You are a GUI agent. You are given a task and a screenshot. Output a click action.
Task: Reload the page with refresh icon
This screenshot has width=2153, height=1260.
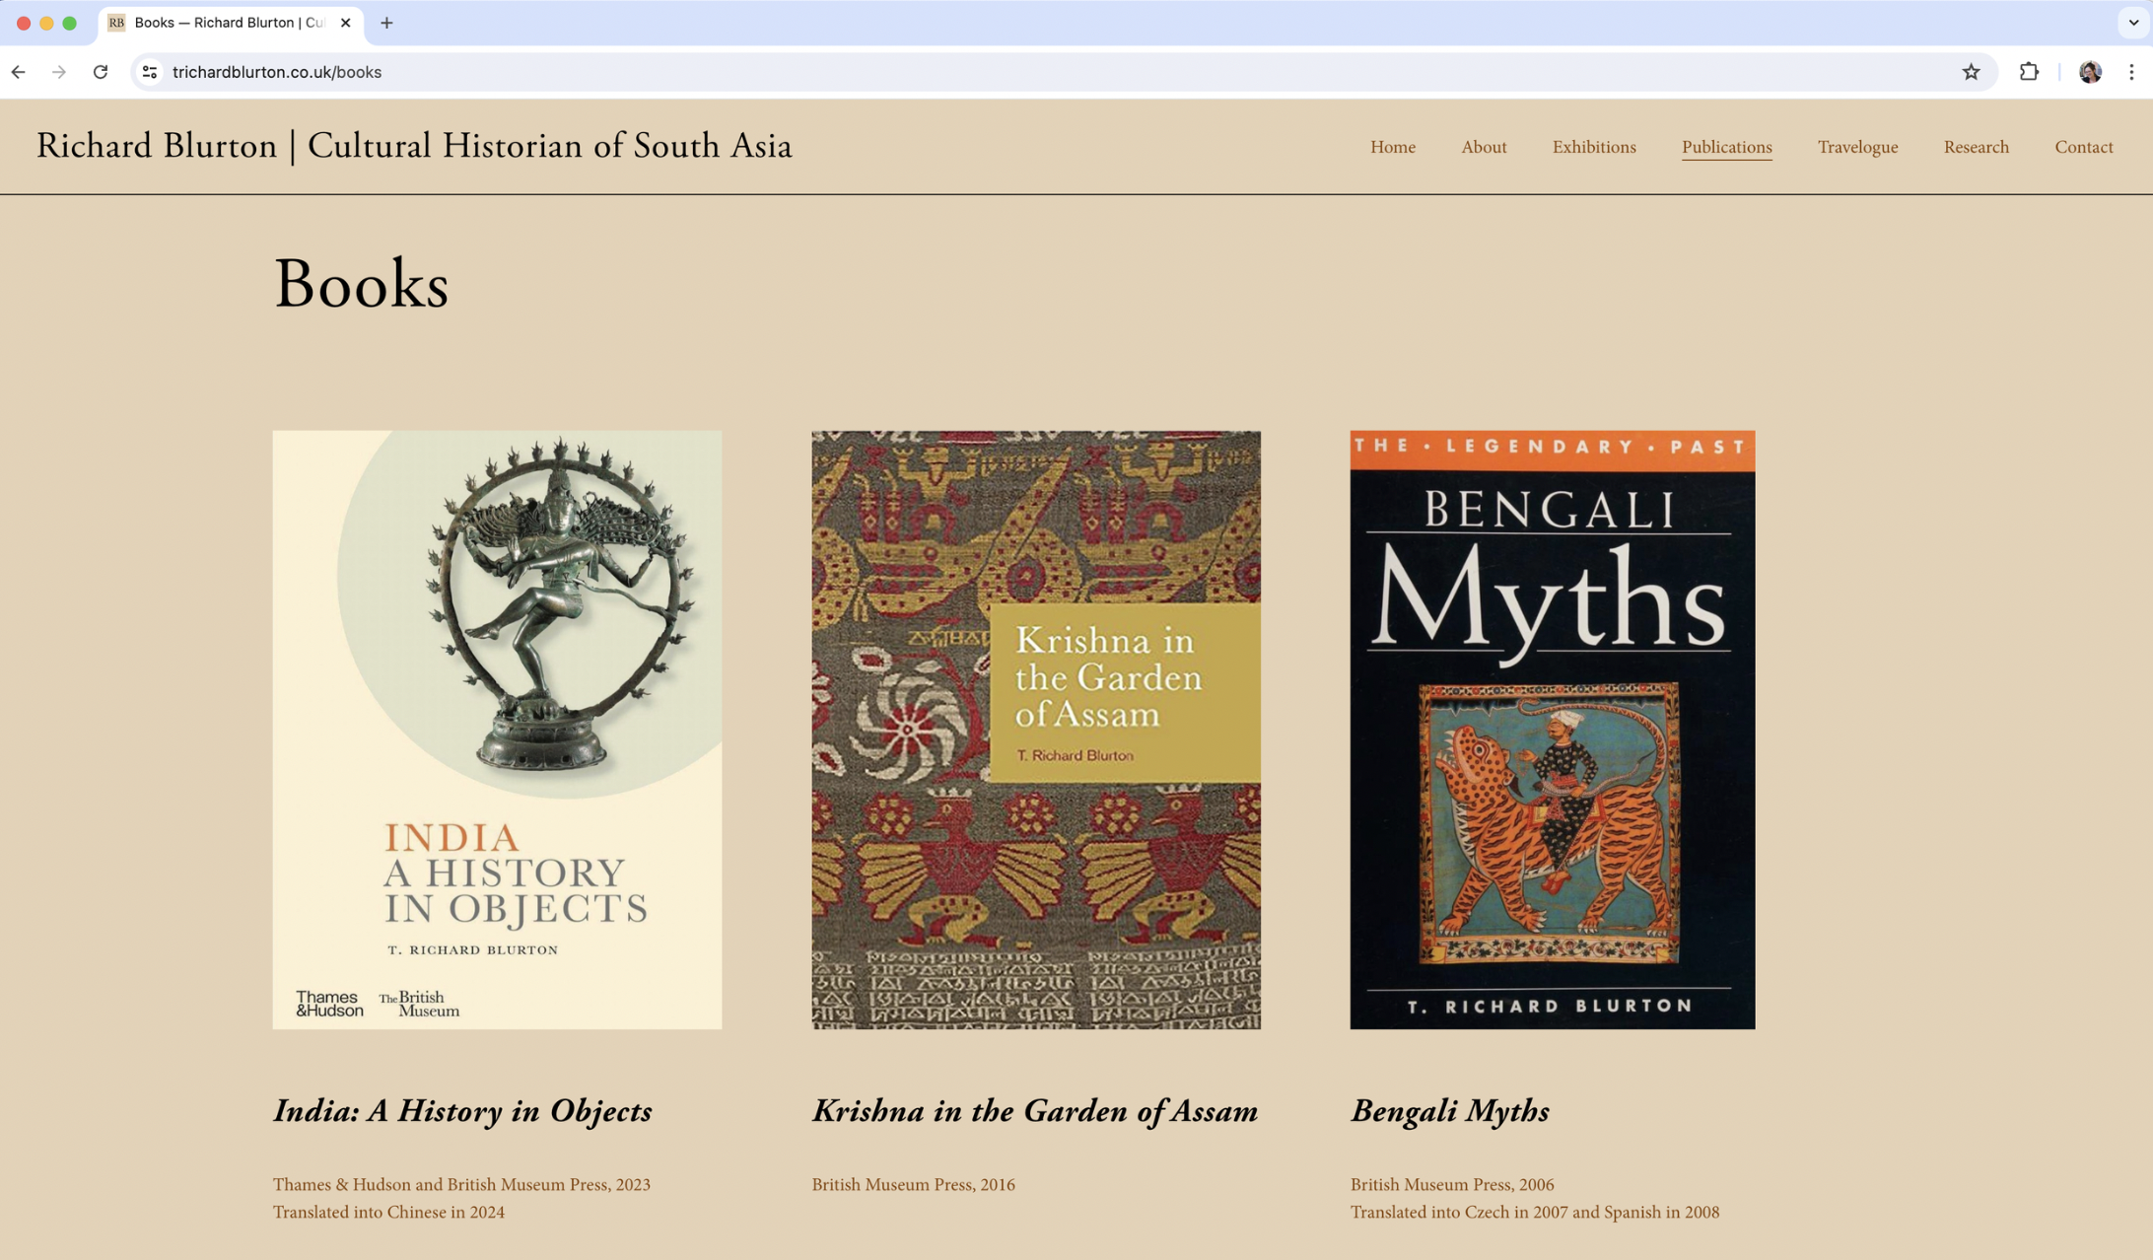[101, 72]
